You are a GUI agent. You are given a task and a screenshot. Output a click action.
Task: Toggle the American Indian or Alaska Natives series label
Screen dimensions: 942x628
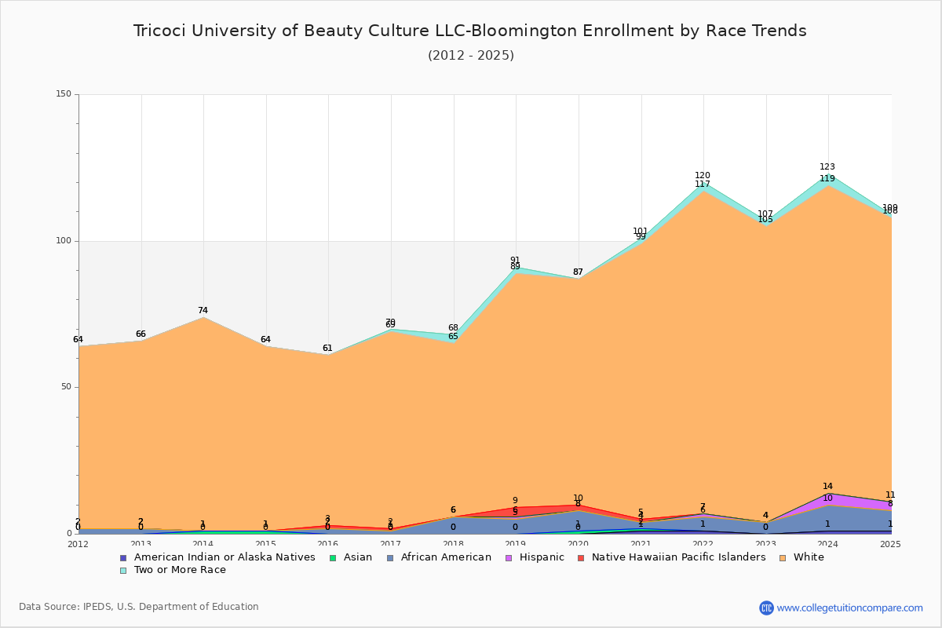[x=225, y=557]
